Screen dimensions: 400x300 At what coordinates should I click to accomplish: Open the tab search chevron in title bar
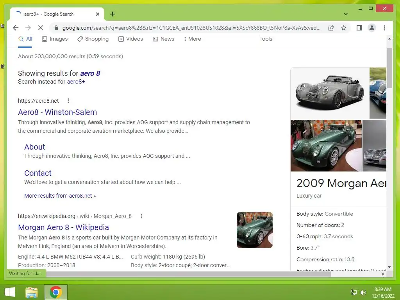[346, 14]
